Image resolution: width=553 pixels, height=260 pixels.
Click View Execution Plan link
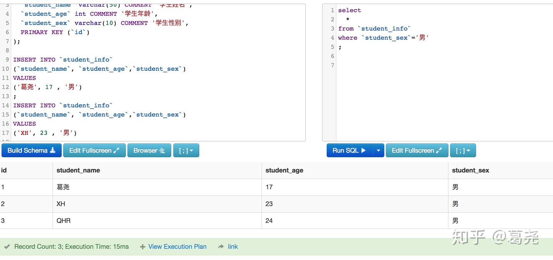(x=177, y=247)
